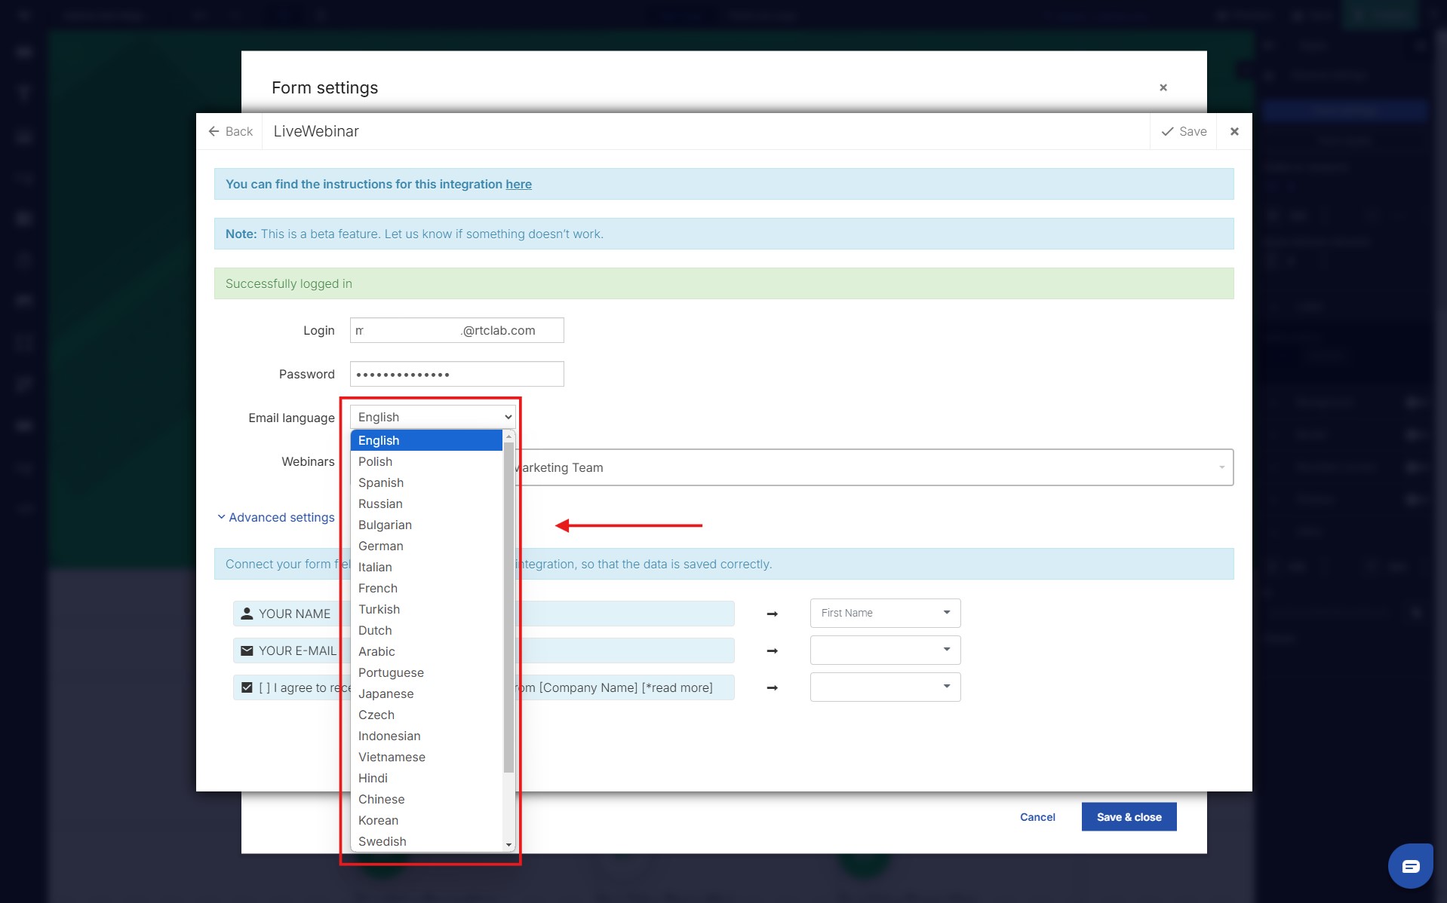Click the YOUR E-MAIL envelope icon
The image size is (1447, 903).
tap(247, 650)
